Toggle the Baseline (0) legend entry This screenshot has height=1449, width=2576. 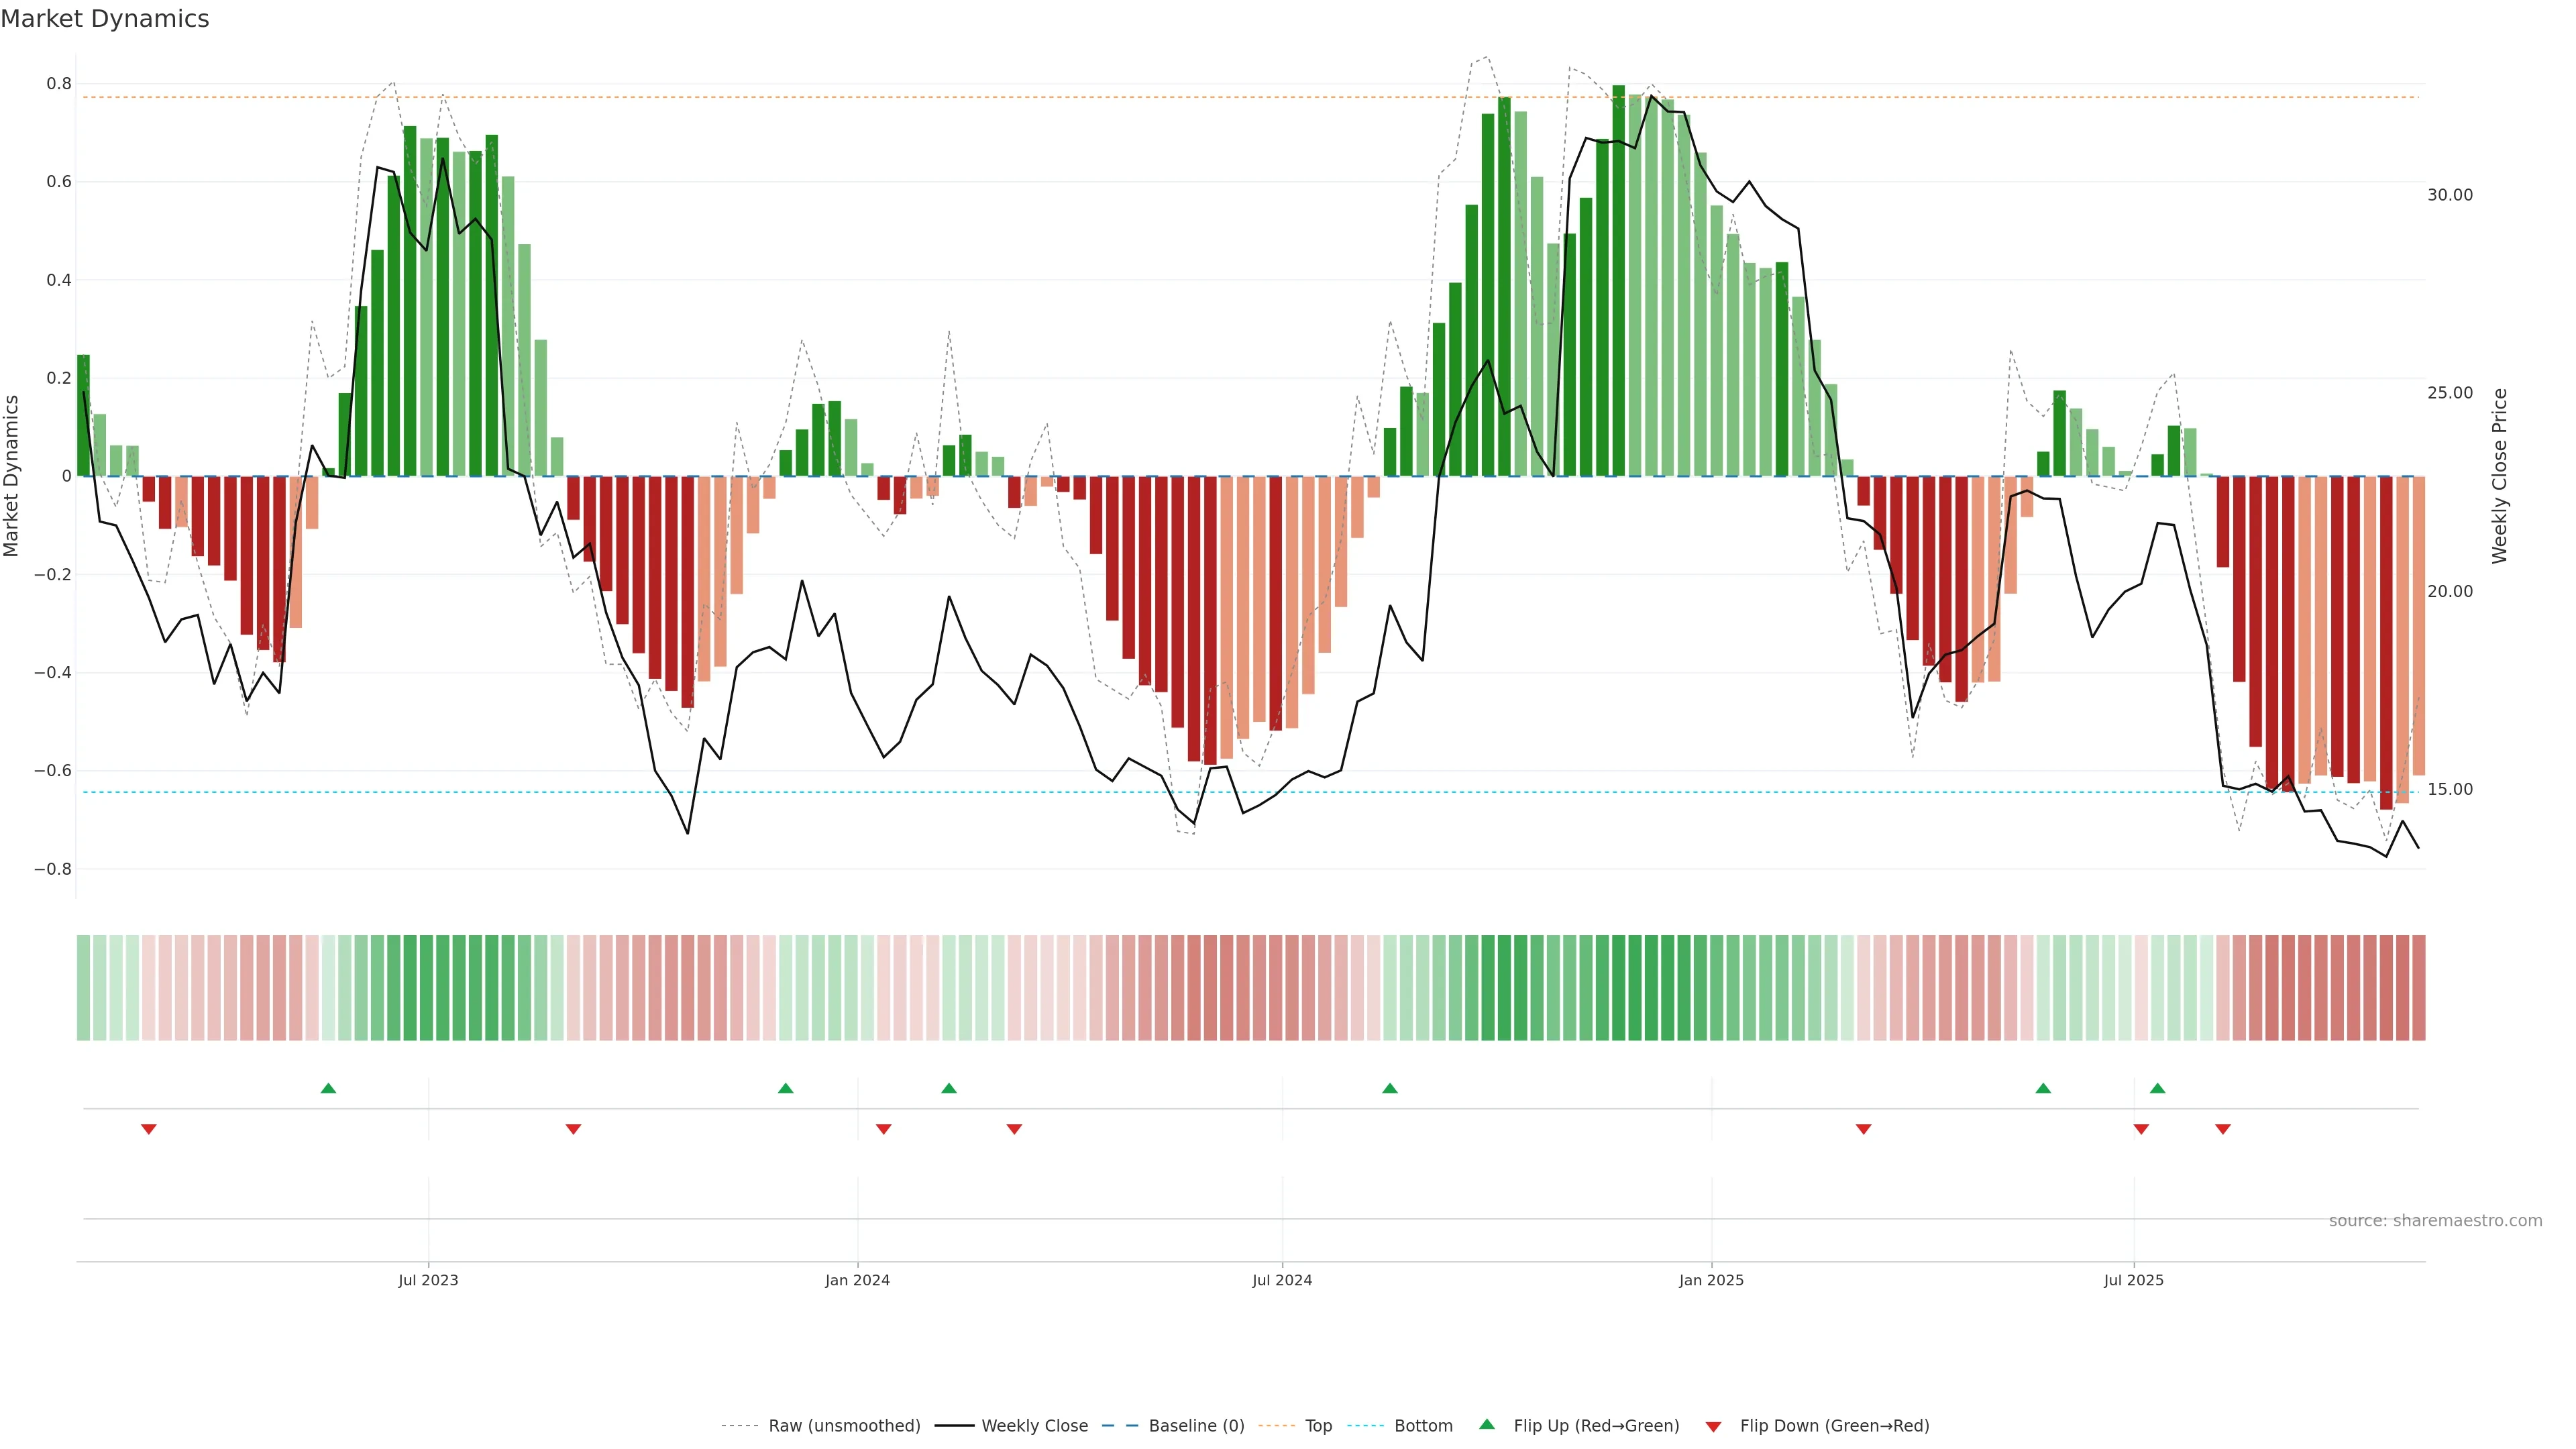tap(1196, 1426)
